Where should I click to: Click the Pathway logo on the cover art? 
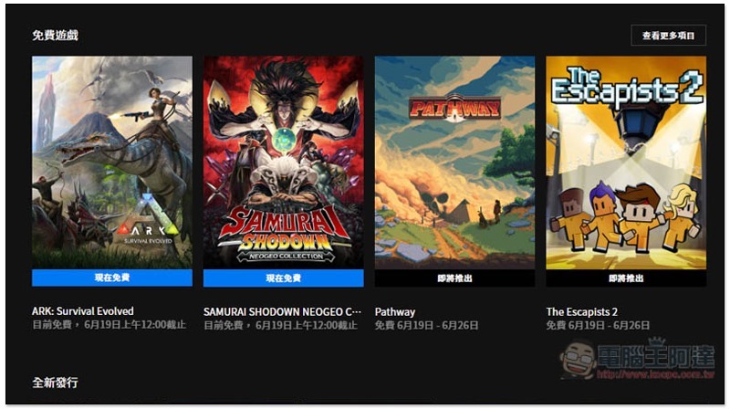454,109
